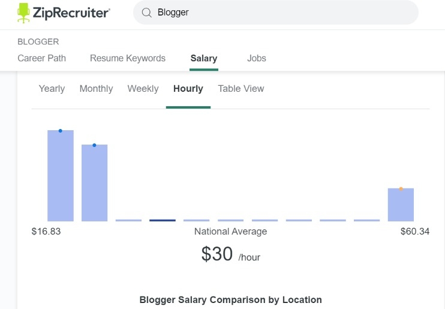Click the orange dot on the last bar
Viewport: 445px width, 309px height.
click(401, 189)
